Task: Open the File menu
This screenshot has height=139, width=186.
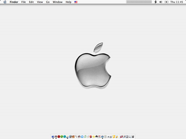Action: tap(24, 2)
